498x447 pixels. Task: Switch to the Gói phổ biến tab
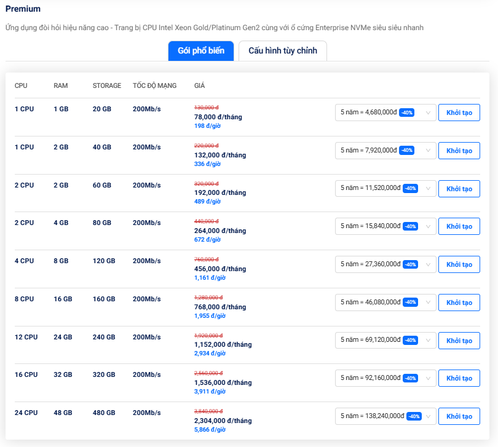tap(200, 51)
